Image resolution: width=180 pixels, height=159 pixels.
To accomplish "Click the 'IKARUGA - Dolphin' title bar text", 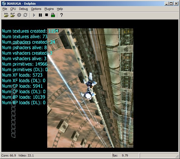I will (21, 4).
